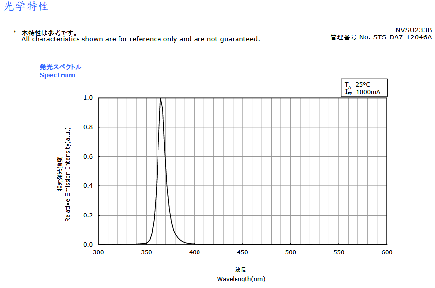Click the 0.8 y-axis label
The height and width of the screenshot is (288, 435).
click(x=88, y=127)
